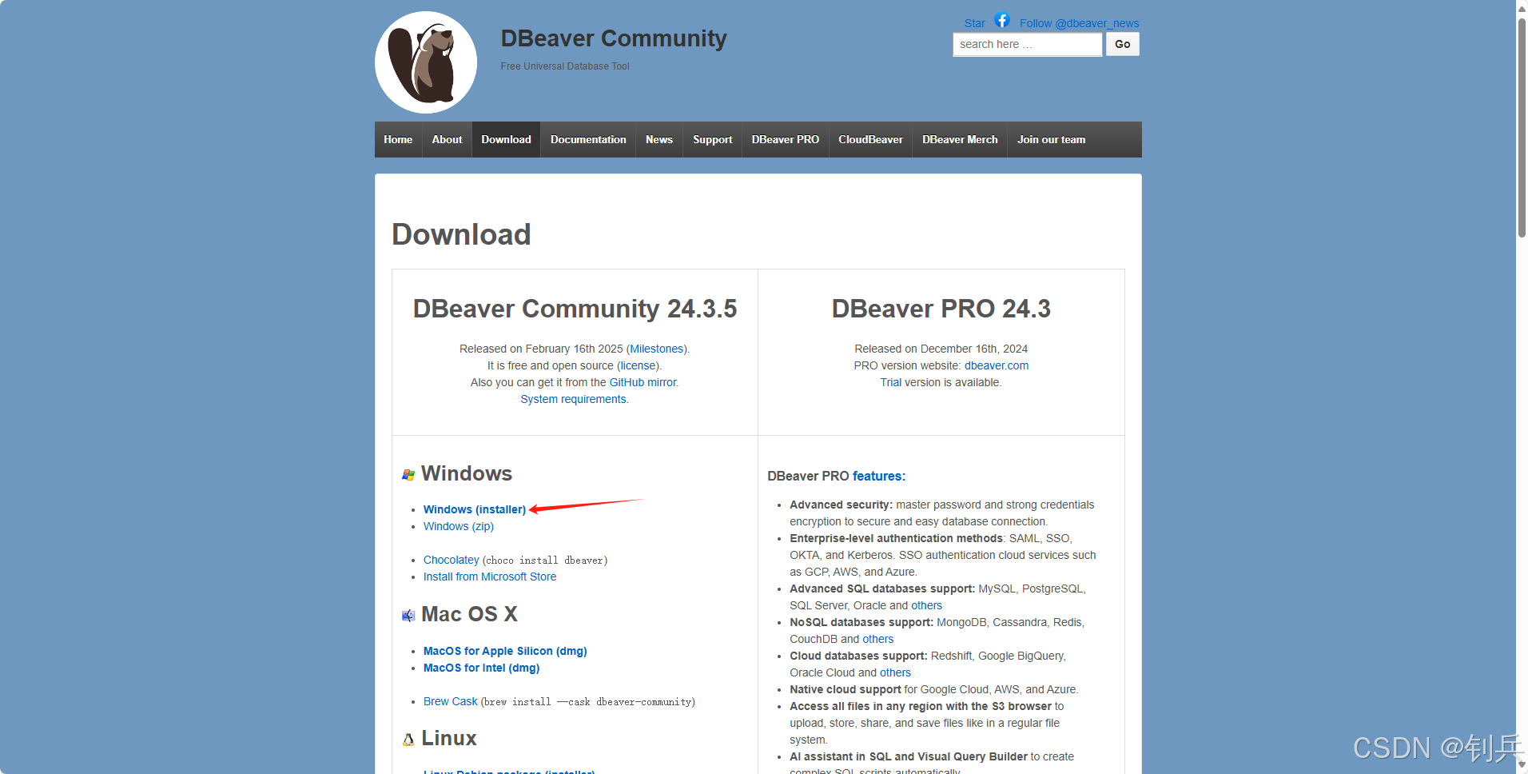The width and height of the screenshot is (1528, 774).
Task: Open the GitHub mirror link
Action: (643, 382)
